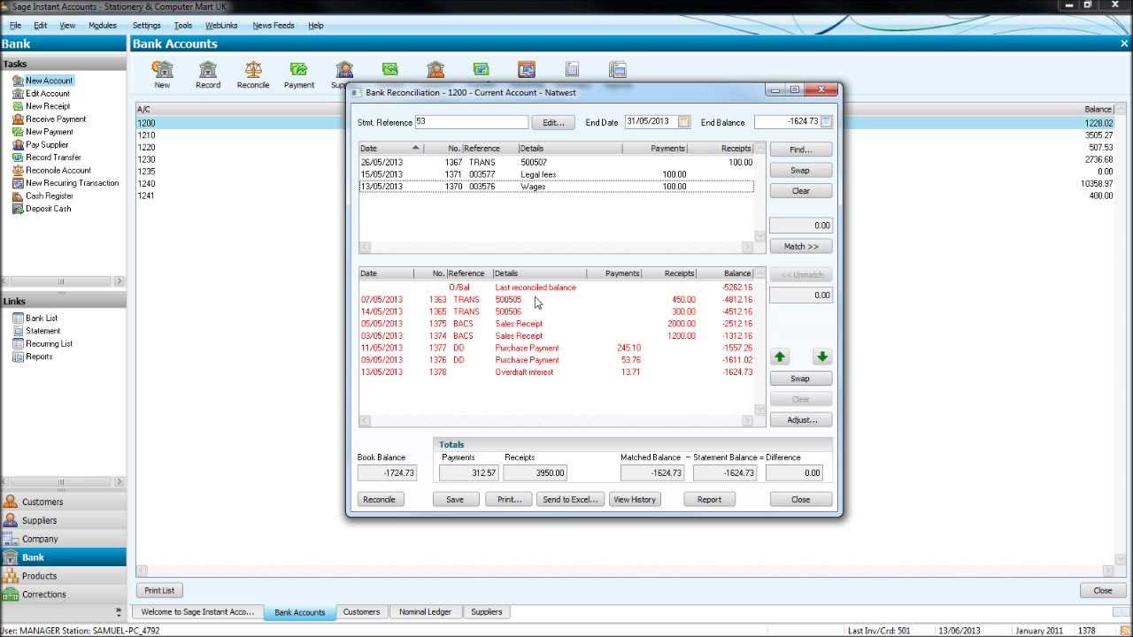The height and width of the screenshot is (637, 1133).
Task: Click the Save button
Action: (455, 499)
